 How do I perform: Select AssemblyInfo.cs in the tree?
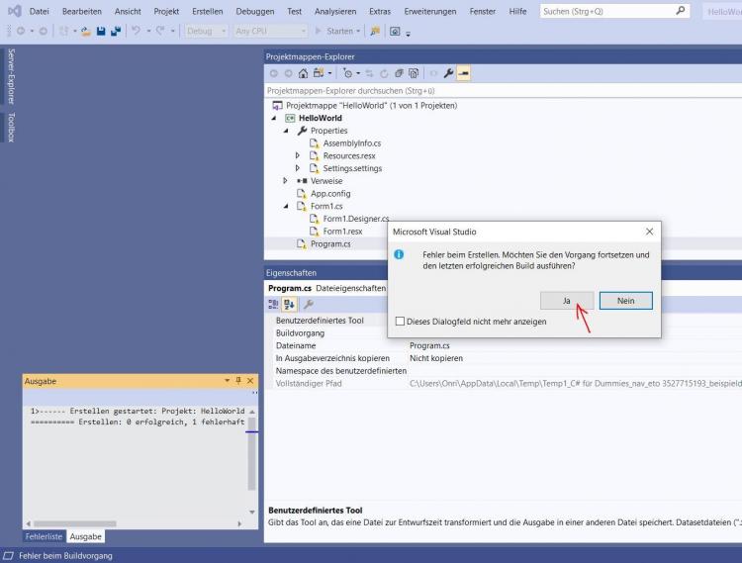(351, 143)
